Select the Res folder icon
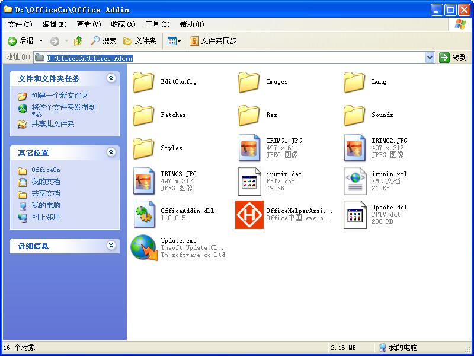Image resolution: width=474 pixels, height=356 pixels. click(x=249, y=115)
